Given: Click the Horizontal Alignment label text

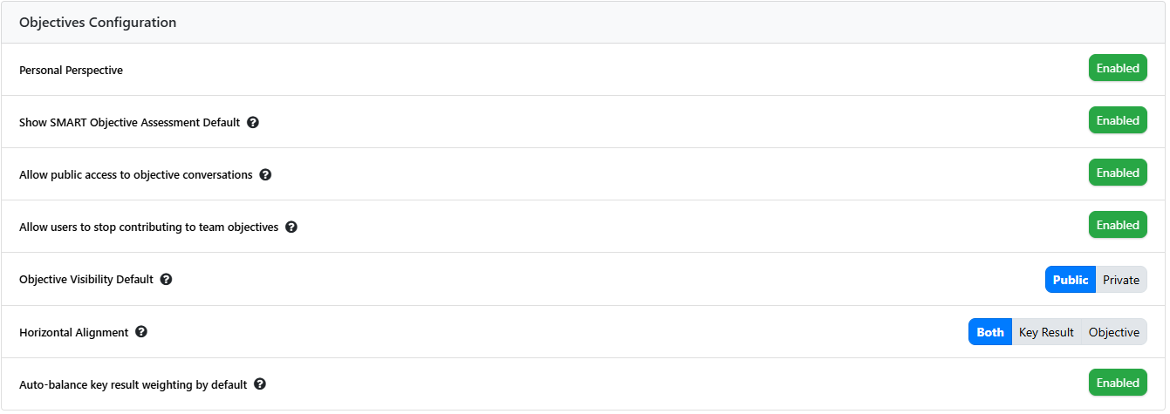Looking at the screenshot, I should pyautogui.click(x=73, y=332).
